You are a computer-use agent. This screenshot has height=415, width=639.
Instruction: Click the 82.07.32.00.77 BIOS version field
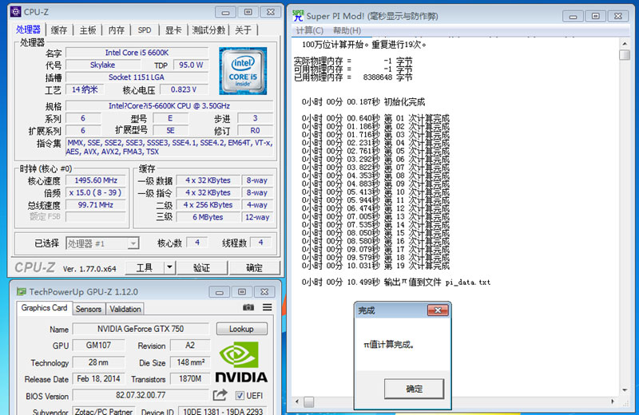click(x=141, y=395)
